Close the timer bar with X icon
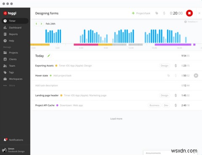This screenshot has height=155, width=202. (x=199, y=13)
